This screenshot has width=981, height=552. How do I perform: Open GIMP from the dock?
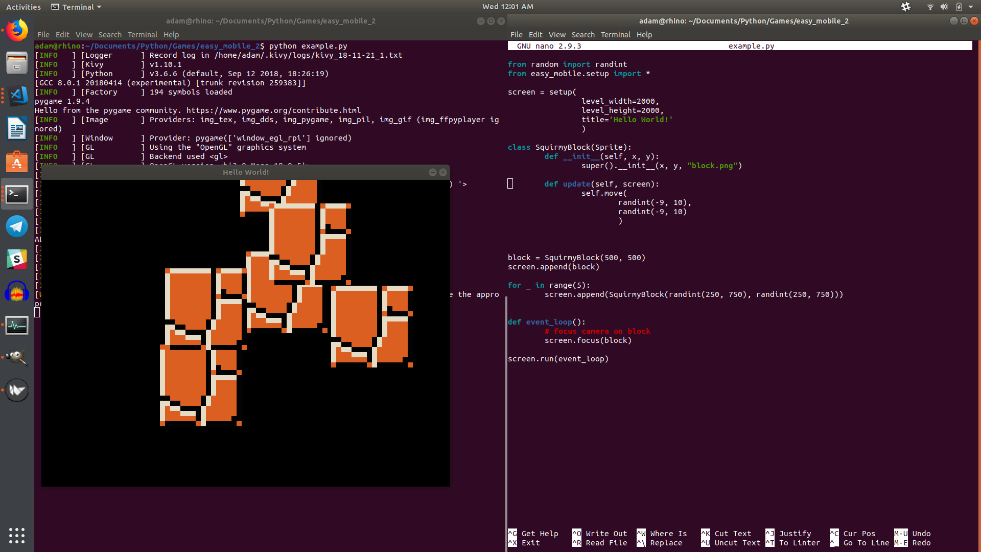point(17,357)
